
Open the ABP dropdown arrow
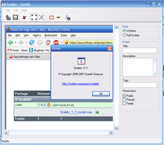(62, 43)
